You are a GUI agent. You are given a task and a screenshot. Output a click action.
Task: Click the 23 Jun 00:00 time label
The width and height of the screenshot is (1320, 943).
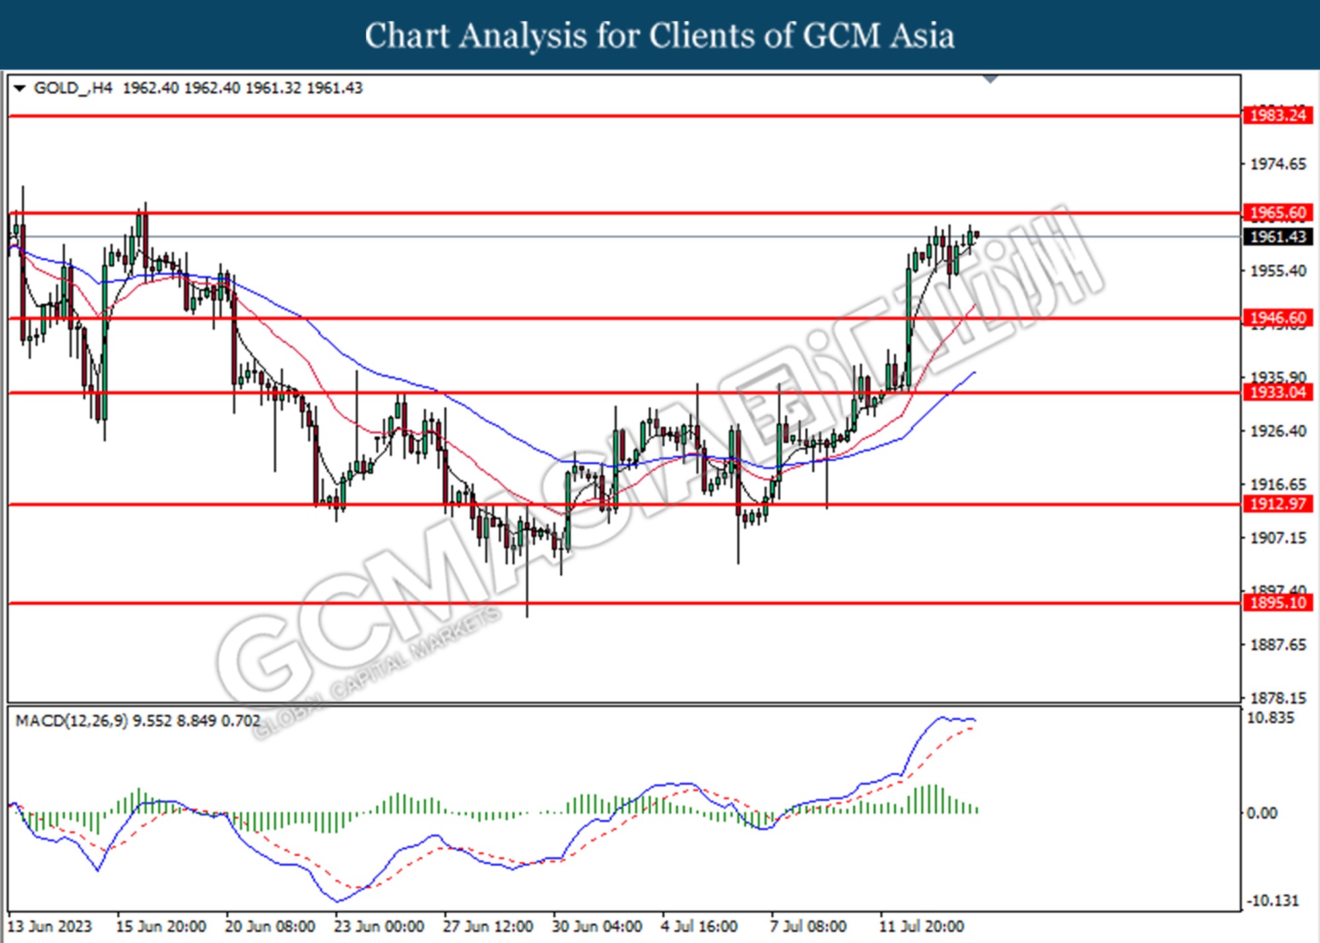coord(379,926)
